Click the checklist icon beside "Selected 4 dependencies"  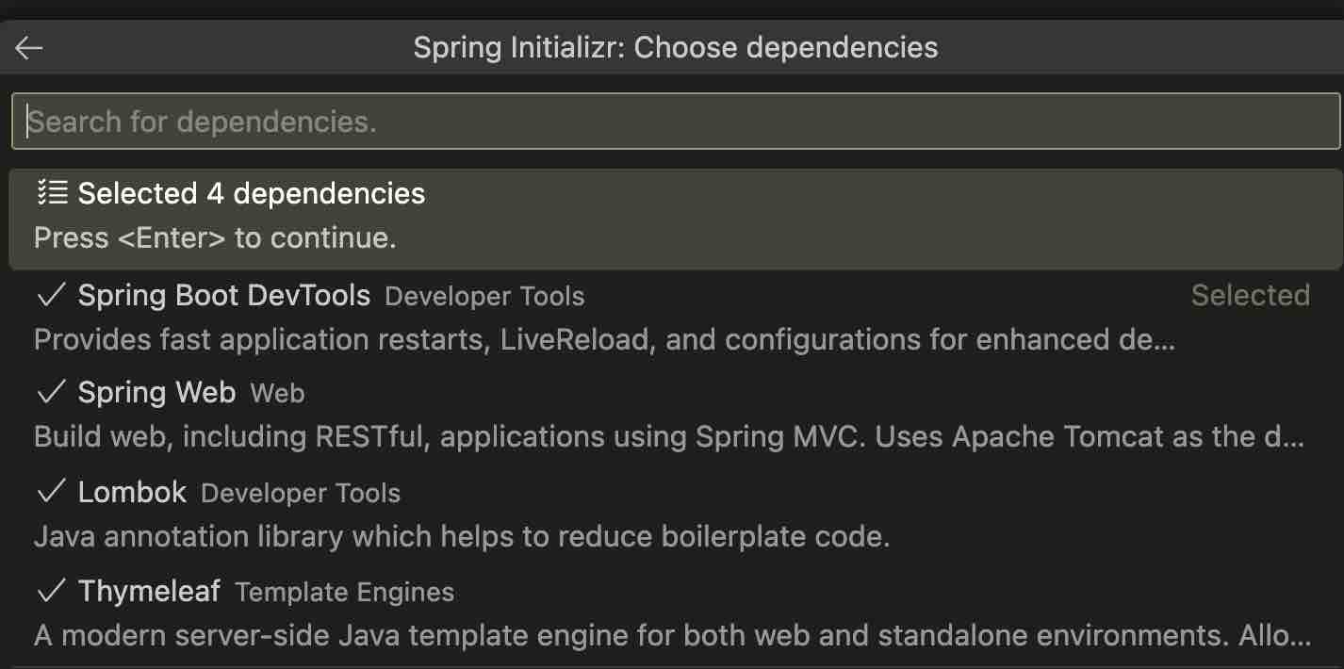(50, 192)
